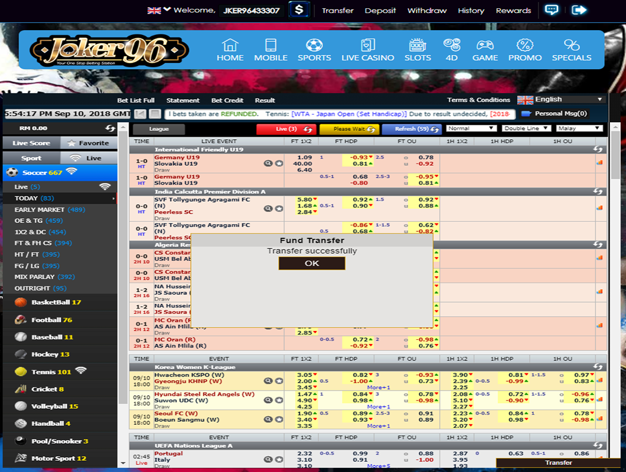Image resolution: width=626 pixels, height=472 pixels.
Task: Click the Deposit link
Action: tap(380, 11)
